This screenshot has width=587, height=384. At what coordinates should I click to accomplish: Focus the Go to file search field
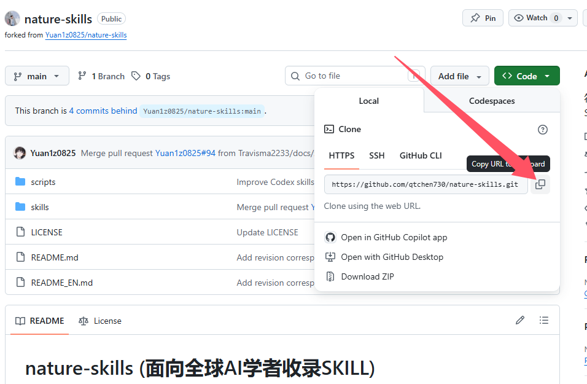[355, 76]
